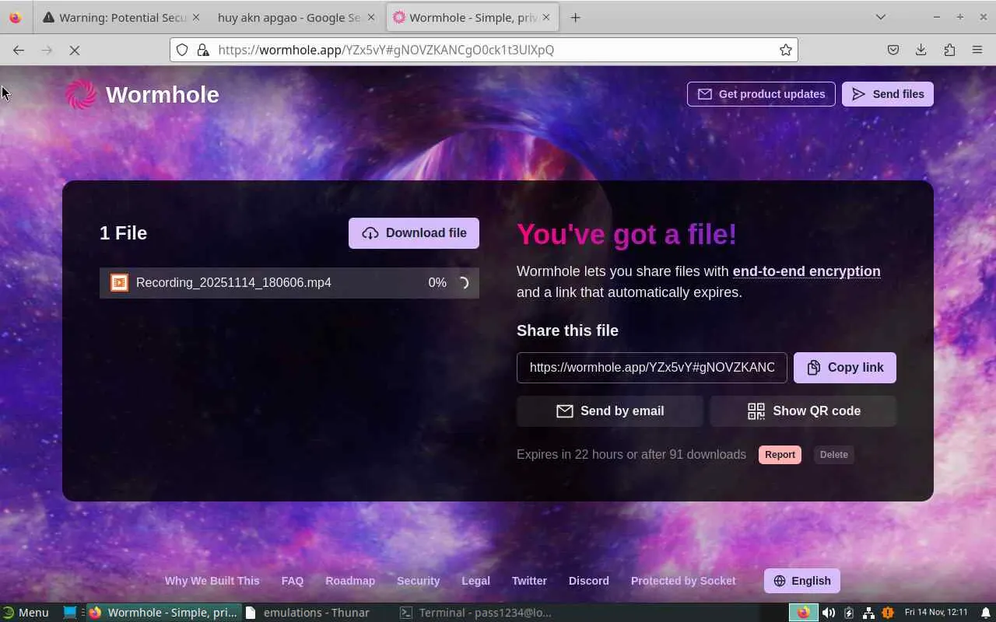Click the Wormhole swirl logo
This screenshot has width=996, height=622.
point(81,95)
